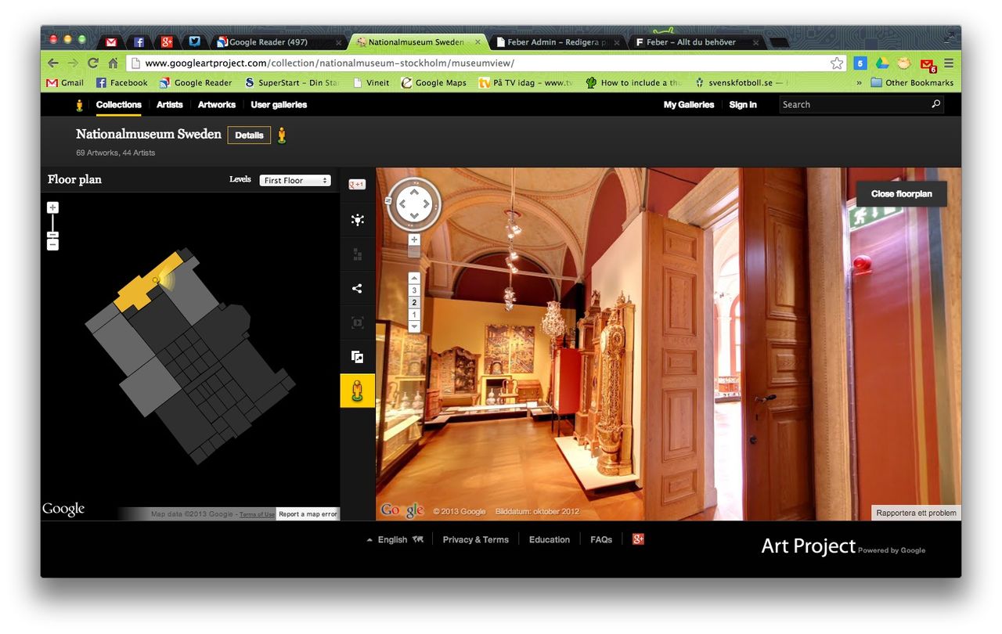This screenshot has width=1002, height=634.
Task: Open the Gmail pinned browser tab
Action: pyautogui.click(x=112, y=42)
